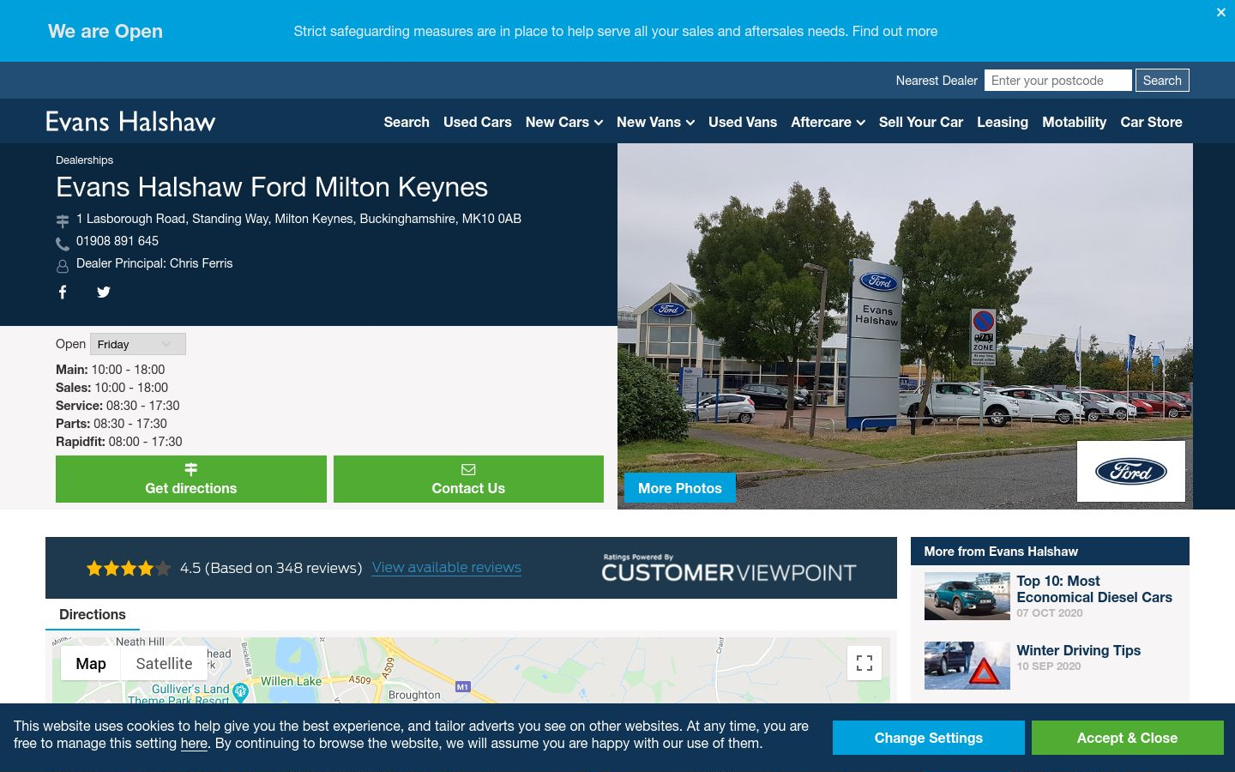The height and width of the screenshot is (772, 1235).
Task: Click the Contact Us button
Action: (x=468, y=479)
